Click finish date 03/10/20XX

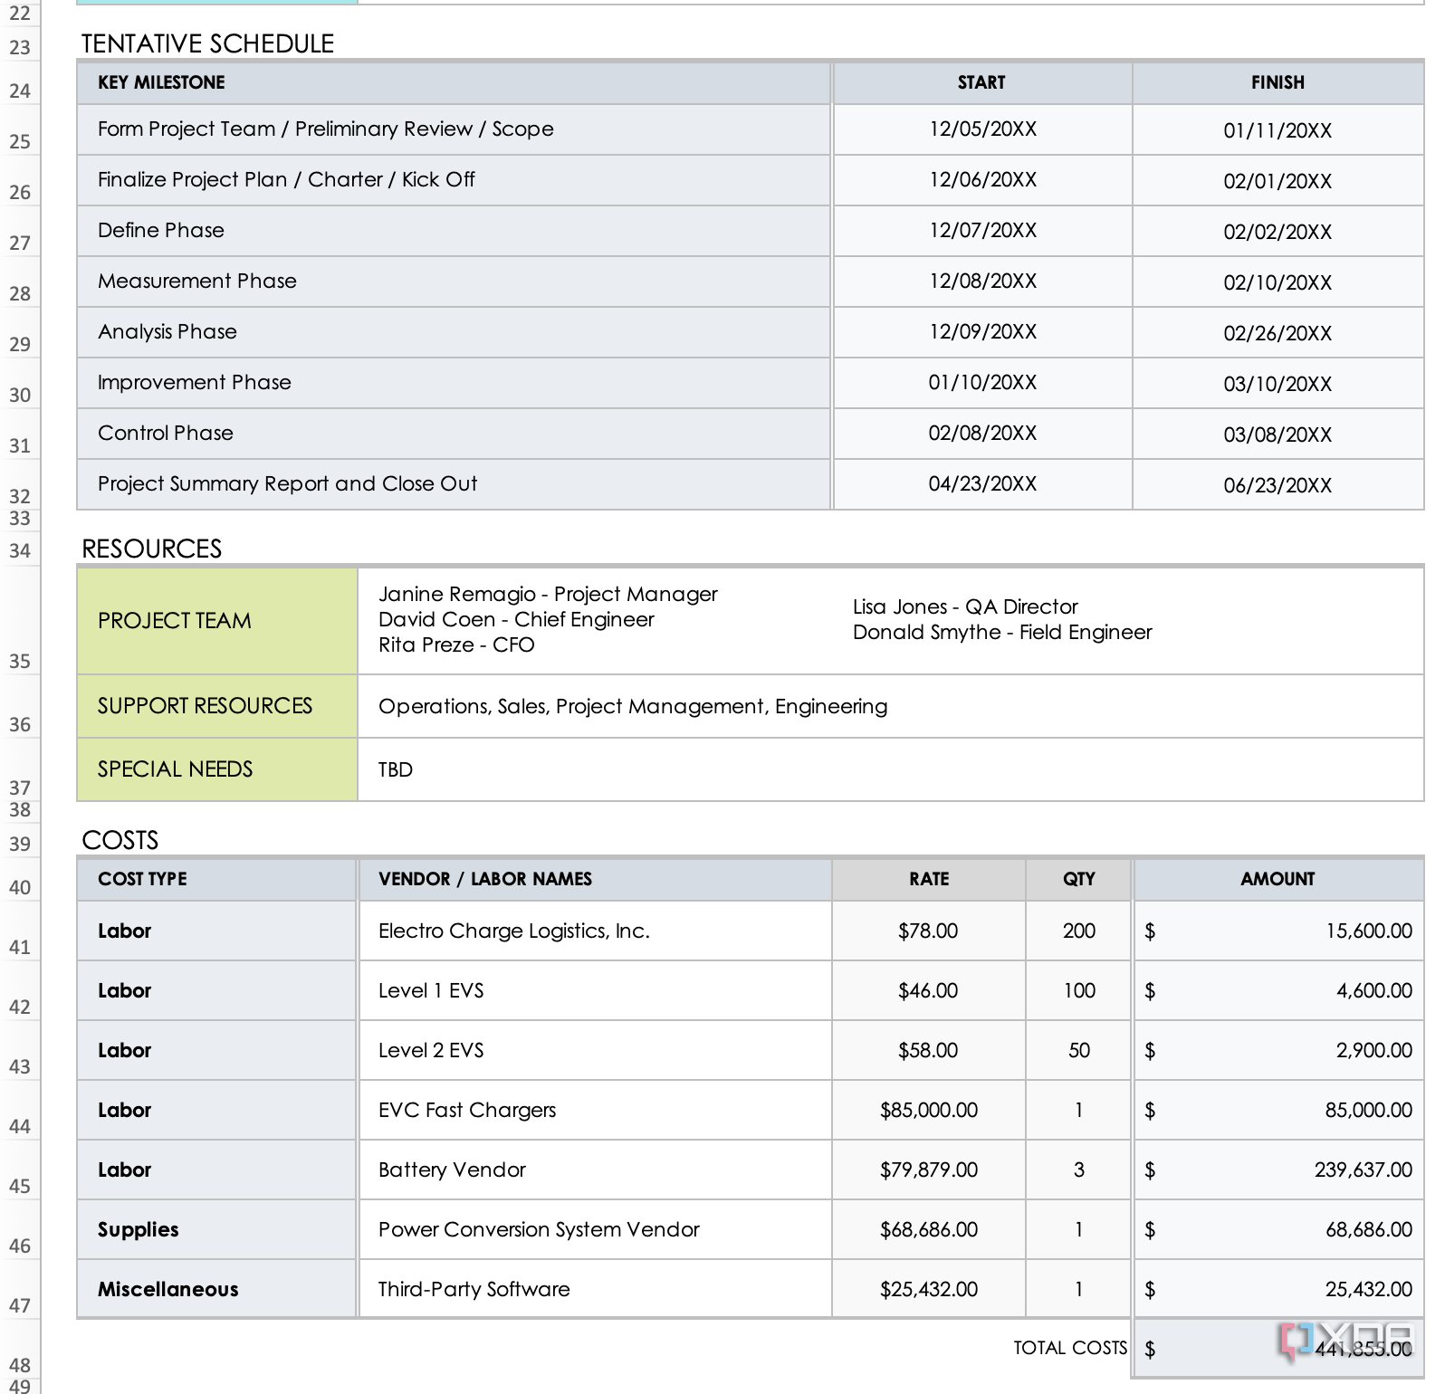tap(1278, 384)
